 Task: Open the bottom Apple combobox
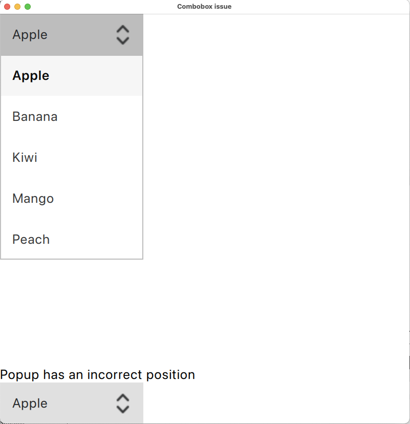coord(72,403)
